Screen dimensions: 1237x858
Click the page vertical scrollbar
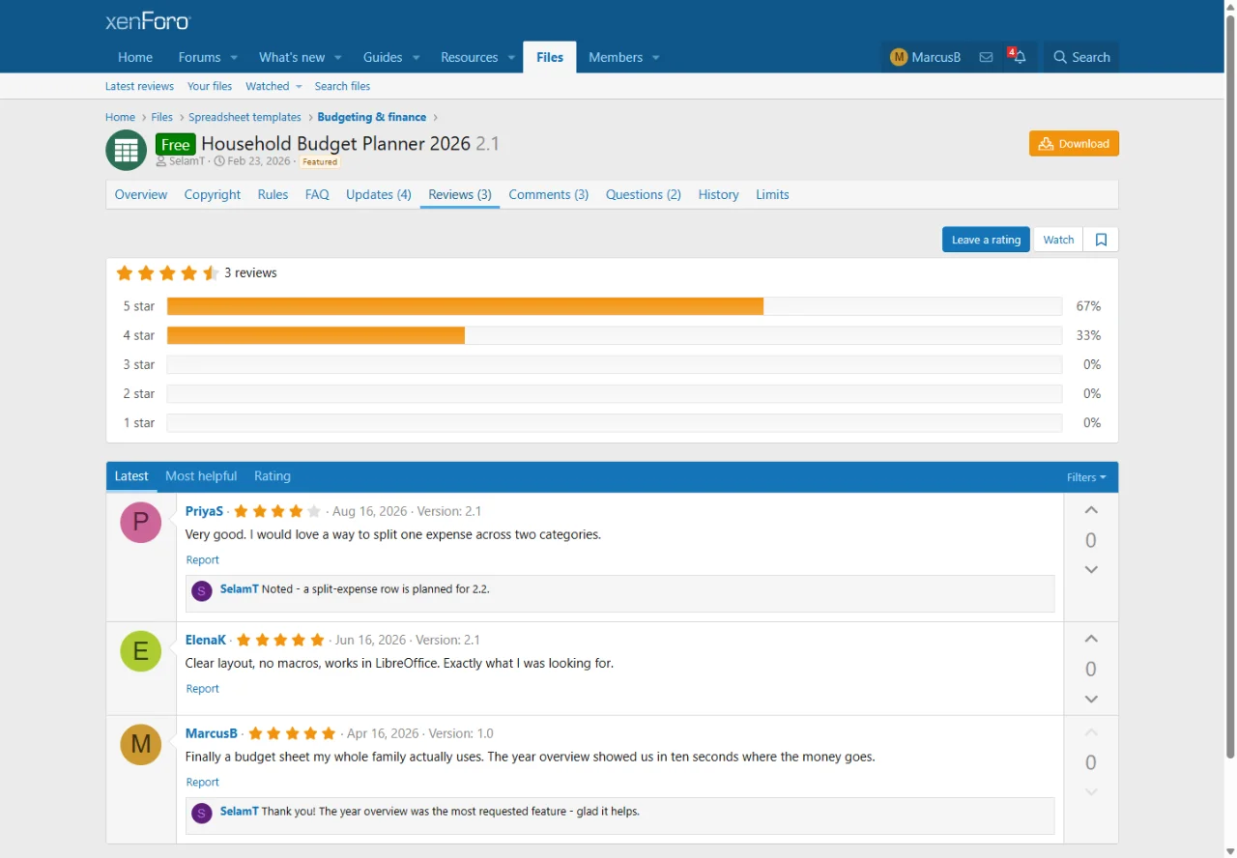coord(1230,386)
